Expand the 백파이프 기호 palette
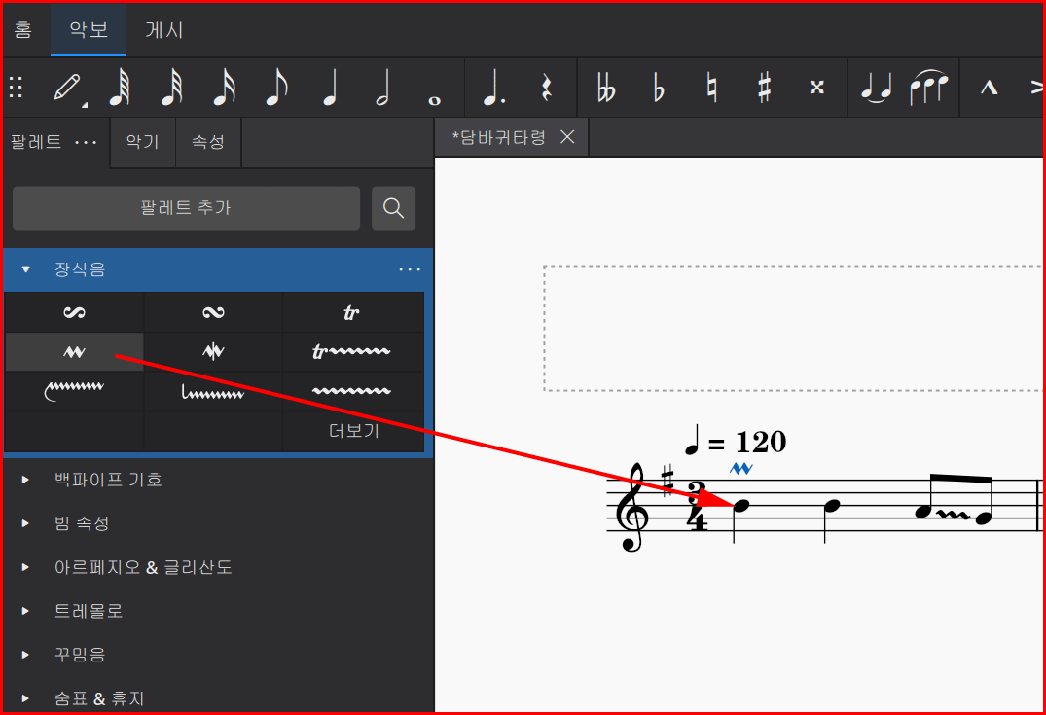Screen dimensions: 1046x715 (x=26, y=480)
